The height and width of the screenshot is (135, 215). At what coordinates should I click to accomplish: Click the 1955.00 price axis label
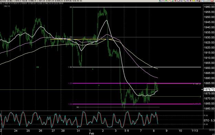(x=209, y=12)
